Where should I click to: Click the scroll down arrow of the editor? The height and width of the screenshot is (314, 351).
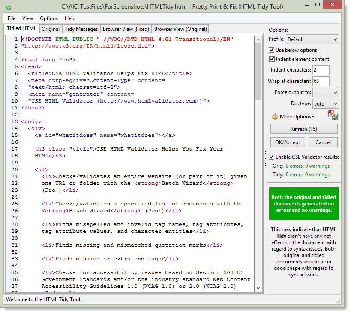tap(258, 288)
